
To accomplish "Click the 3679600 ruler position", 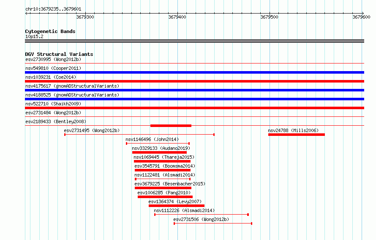I will click(361, 17).
